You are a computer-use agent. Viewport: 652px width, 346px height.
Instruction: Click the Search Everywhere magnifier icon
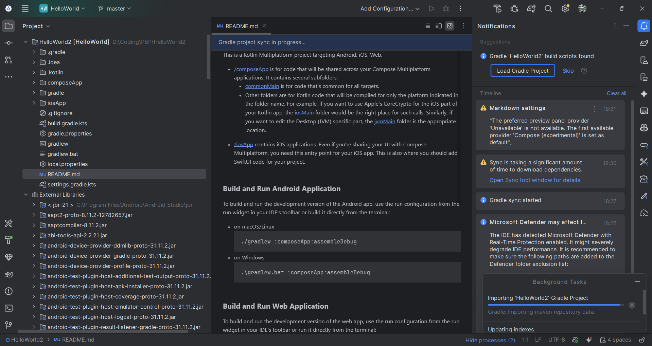click(x=548, y=9)
